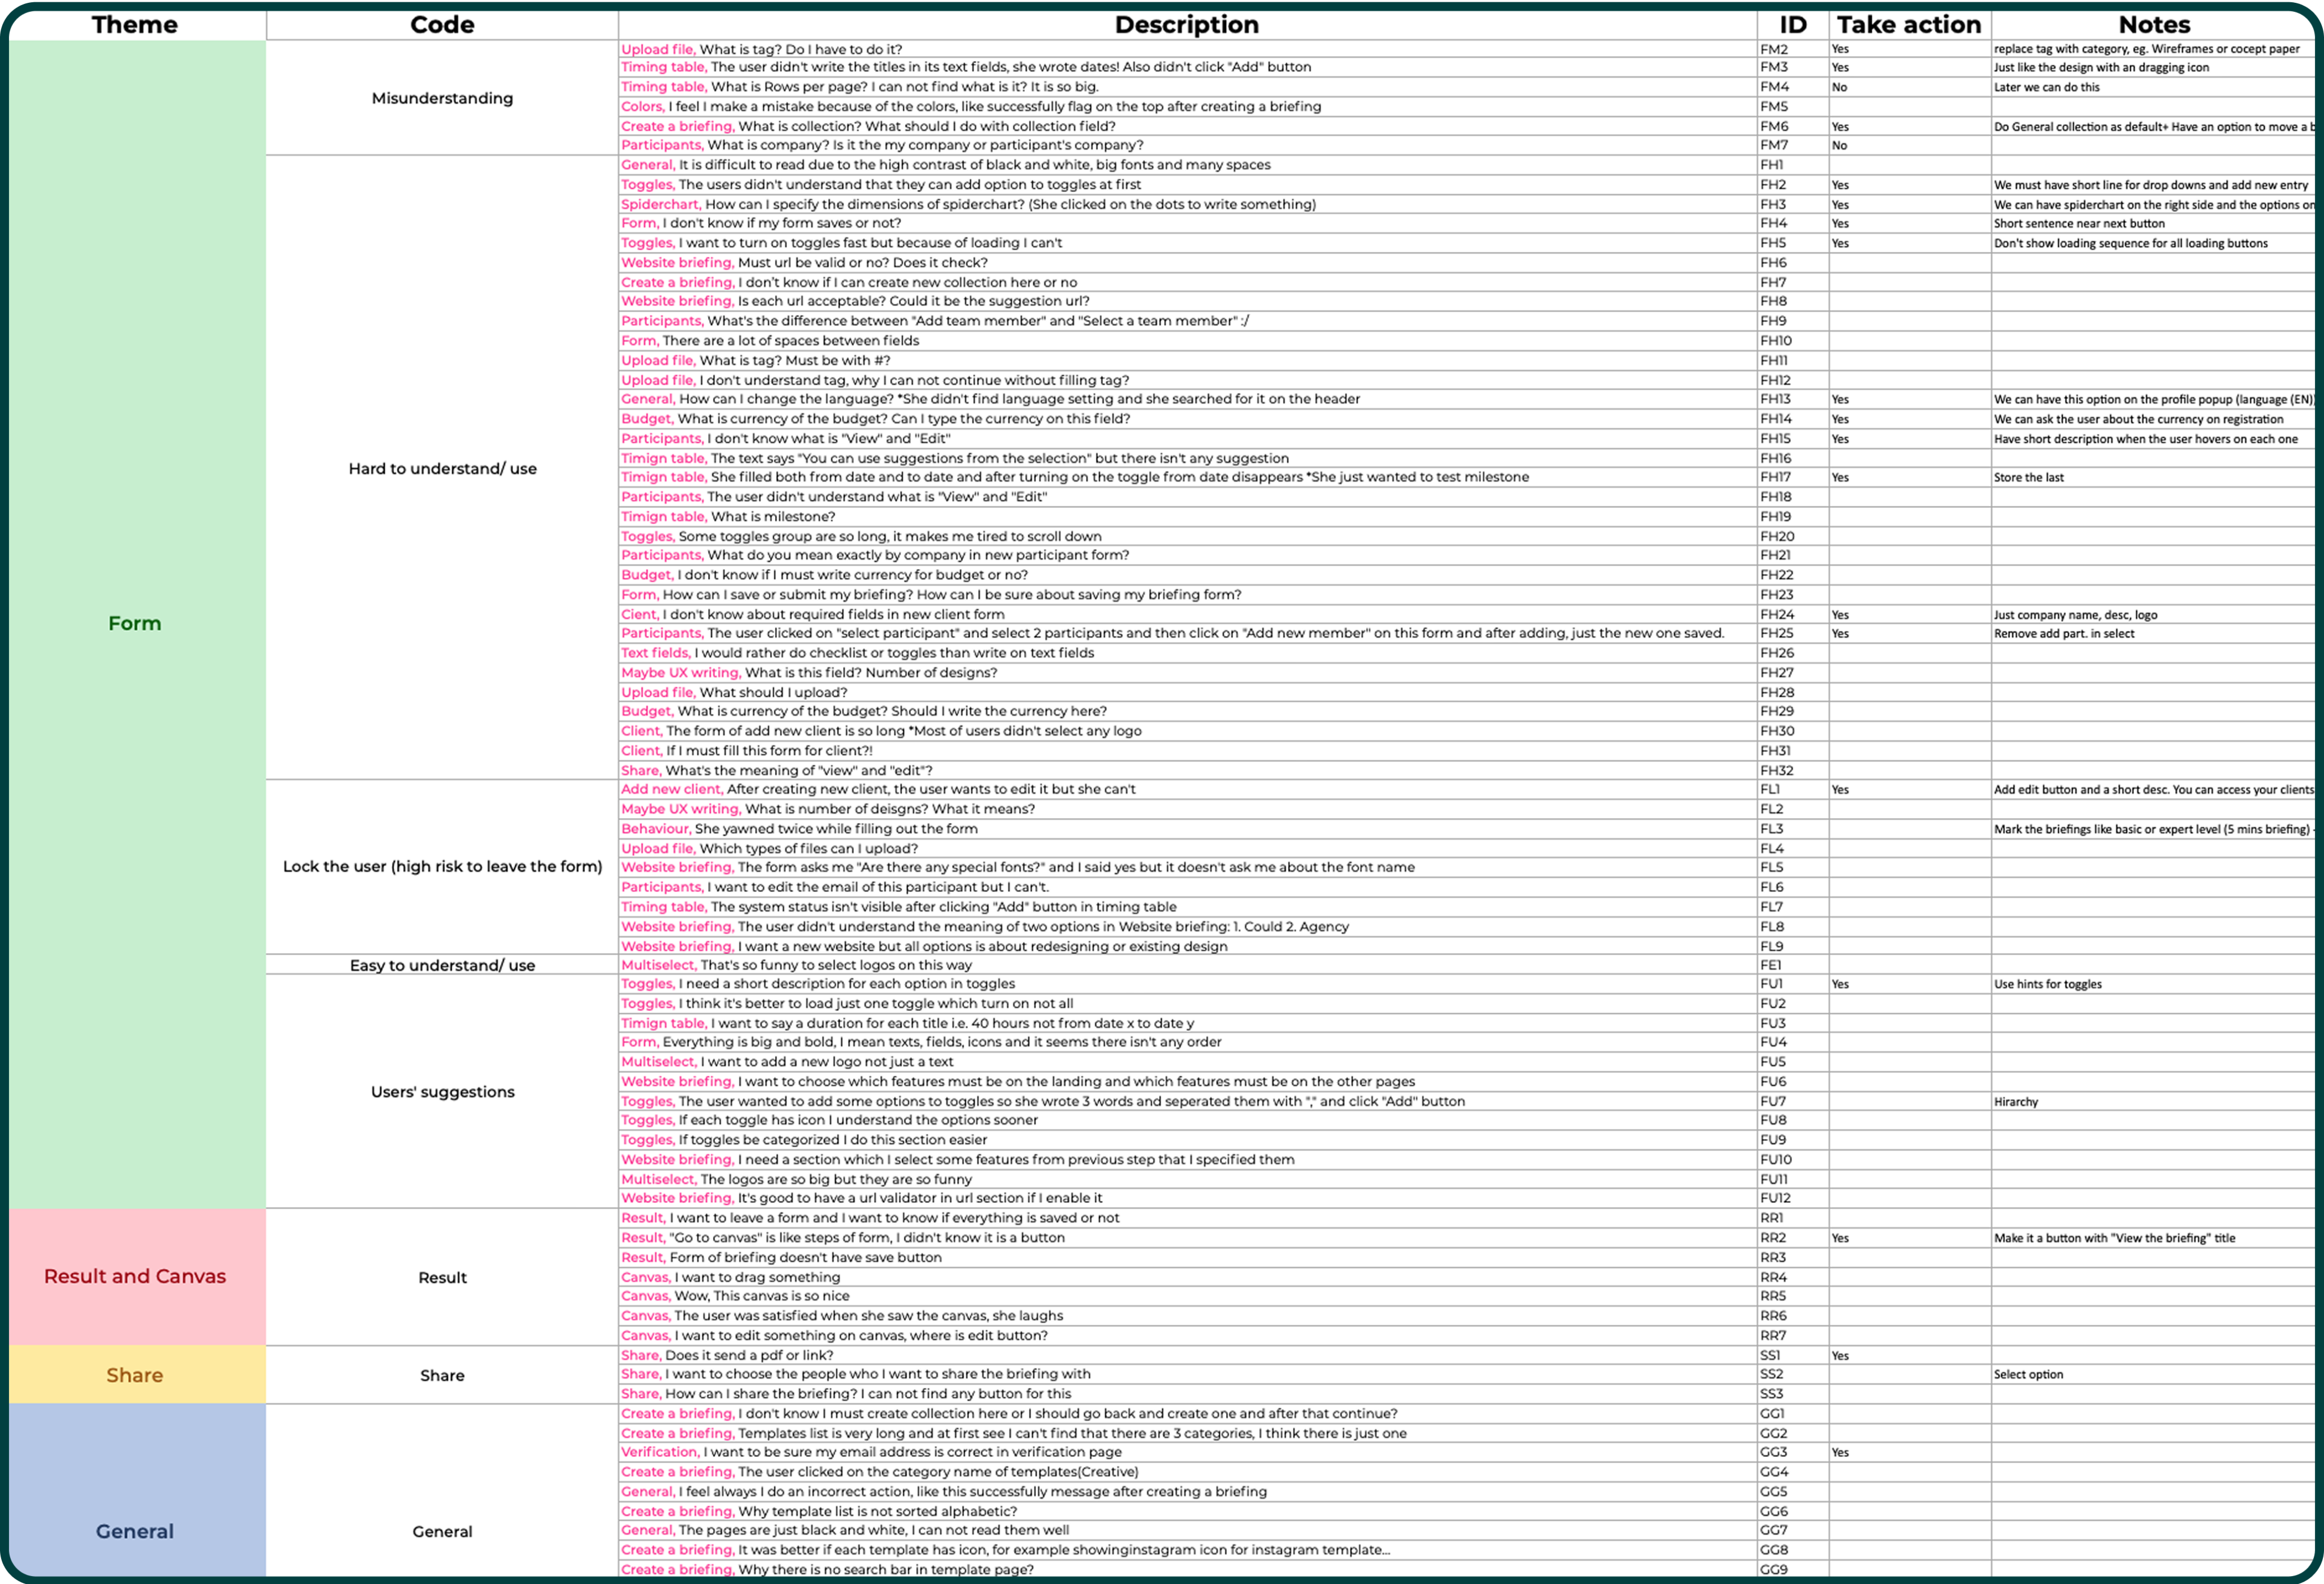
Task: Select the green Form theme cell
Action: coord(135,623)
